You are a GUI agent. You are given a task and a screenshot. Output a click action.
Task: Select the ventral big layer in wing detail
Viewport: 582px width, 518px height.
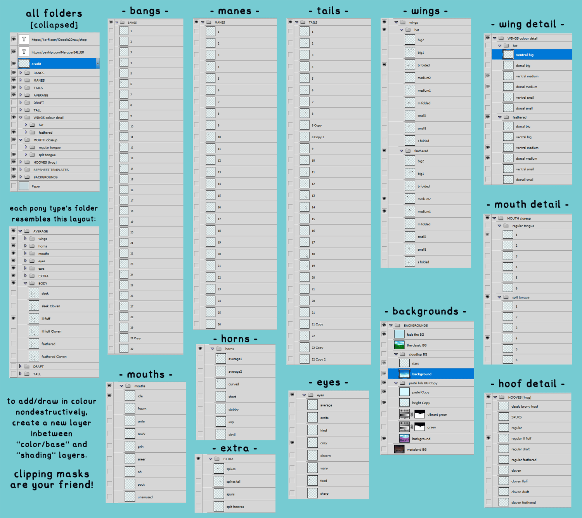pos(532,55)
